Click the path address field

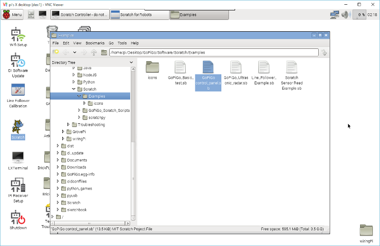click(214, 53)
